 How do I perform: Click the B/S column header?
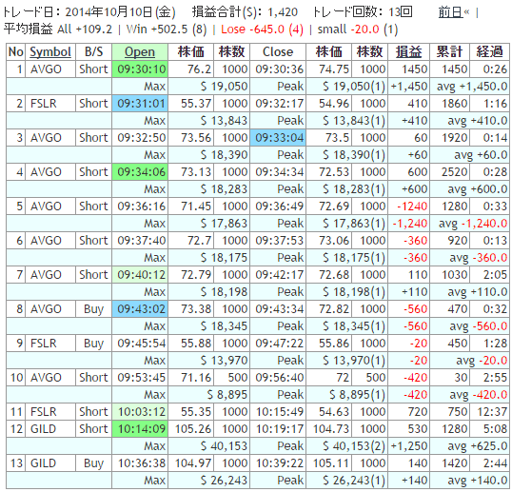coord(93,52)
